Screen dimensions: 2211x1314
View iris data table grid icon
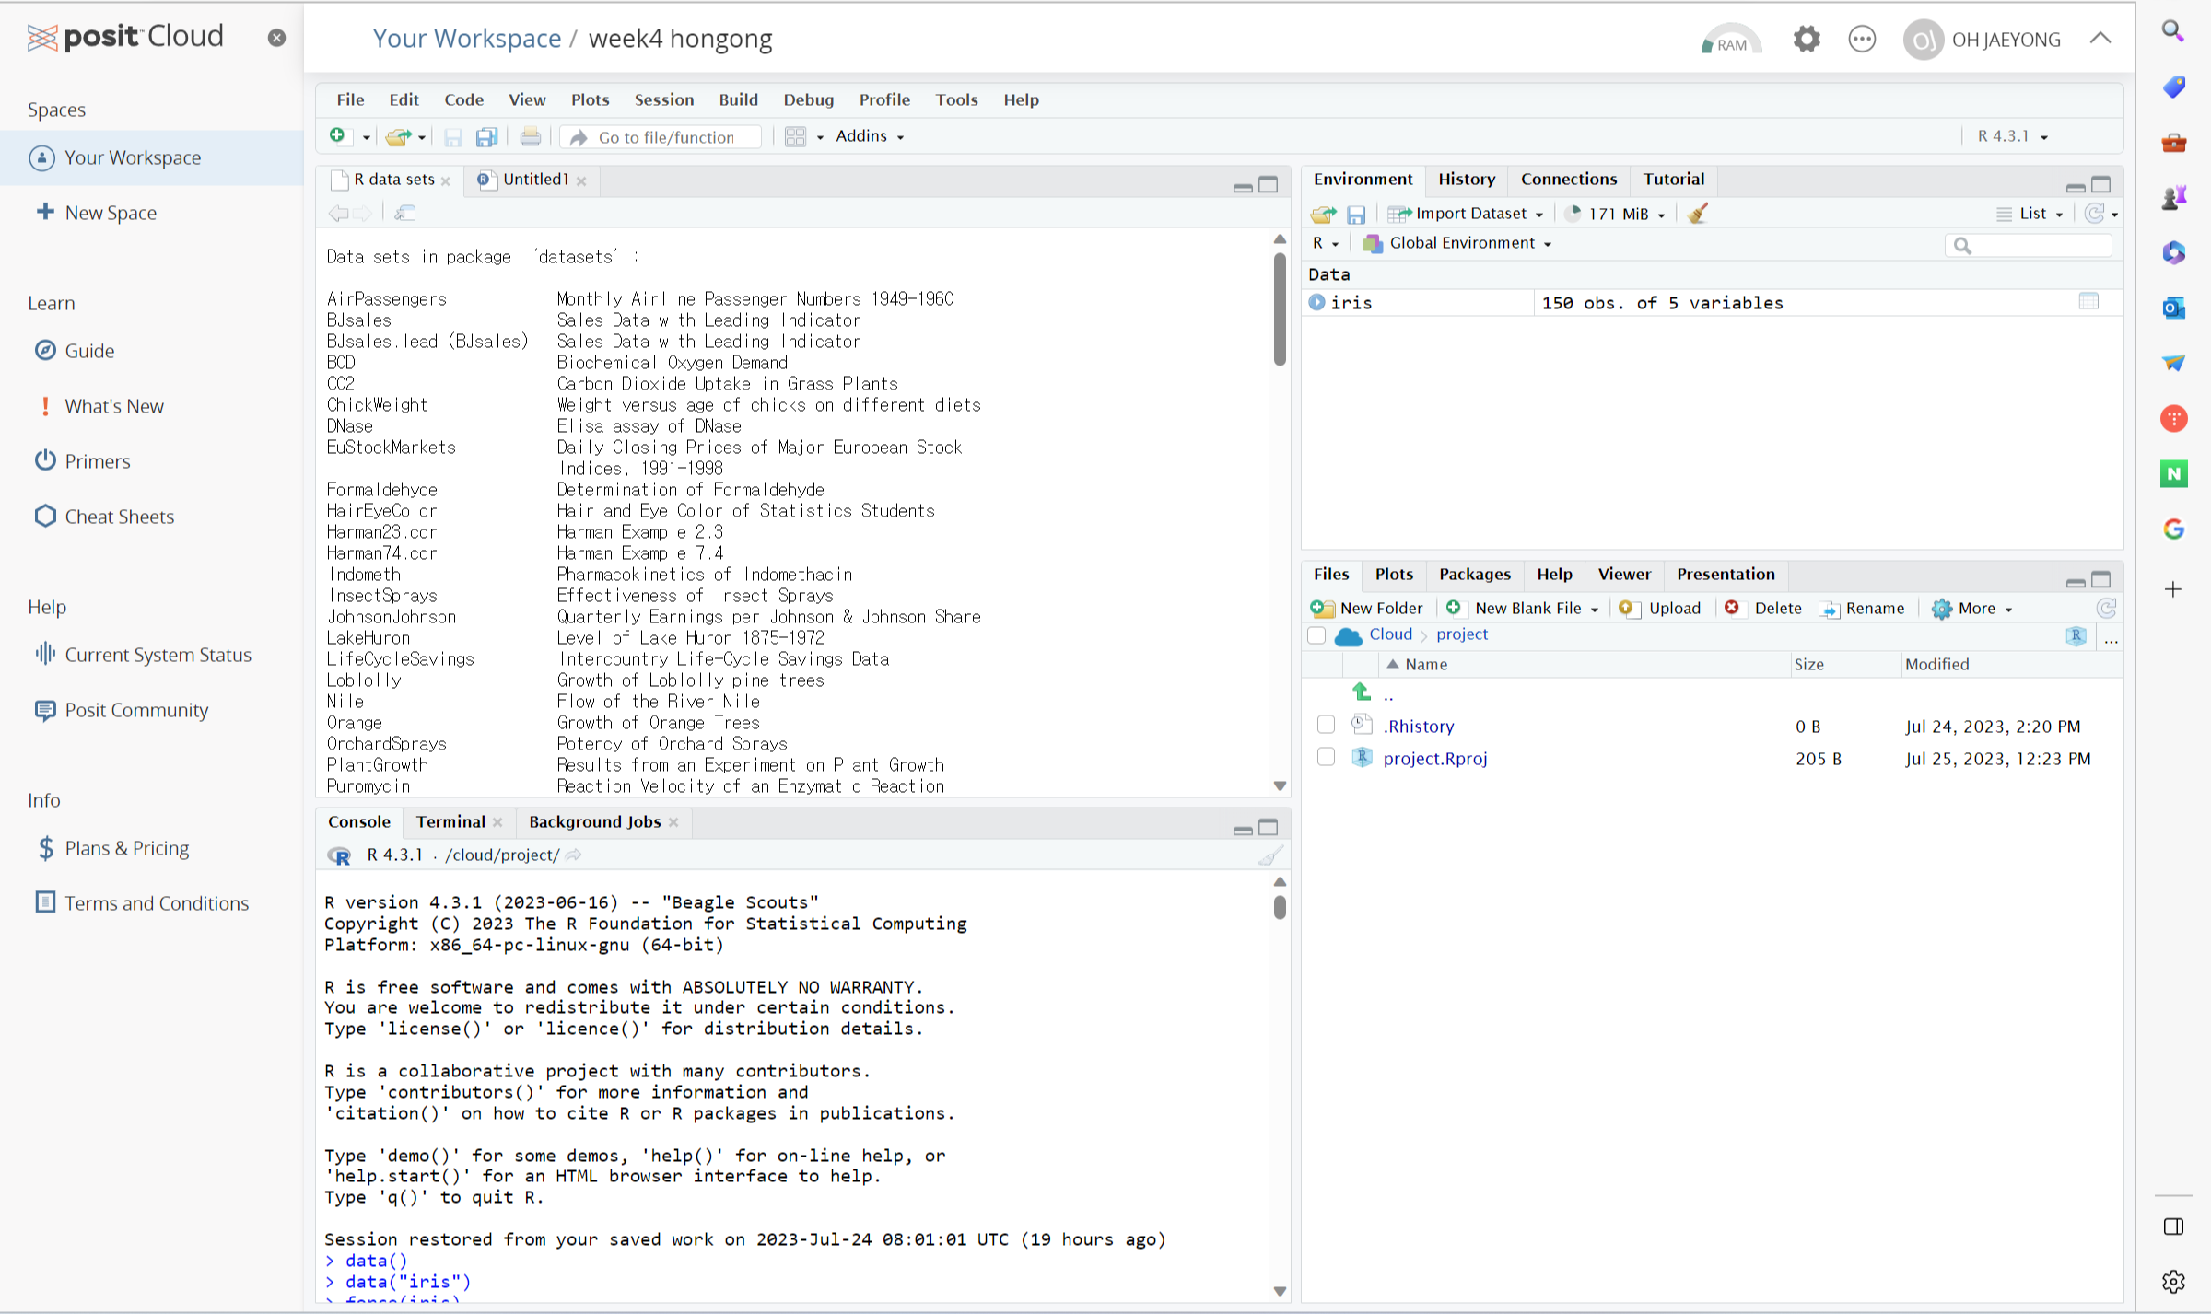point(2088,302)
